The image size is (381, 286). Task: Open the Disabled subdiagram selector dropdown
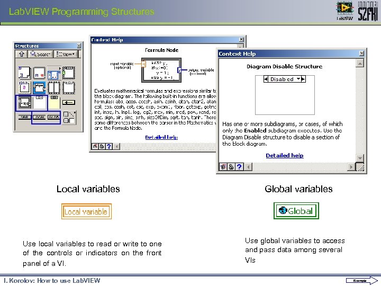(298, 79)
